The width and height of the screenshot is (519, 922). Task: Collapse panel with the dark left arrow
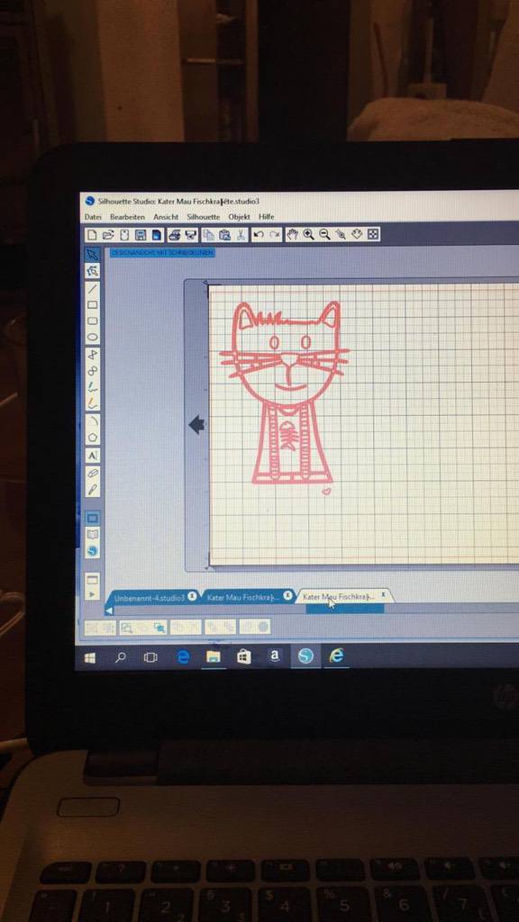(x=196, y=425)
